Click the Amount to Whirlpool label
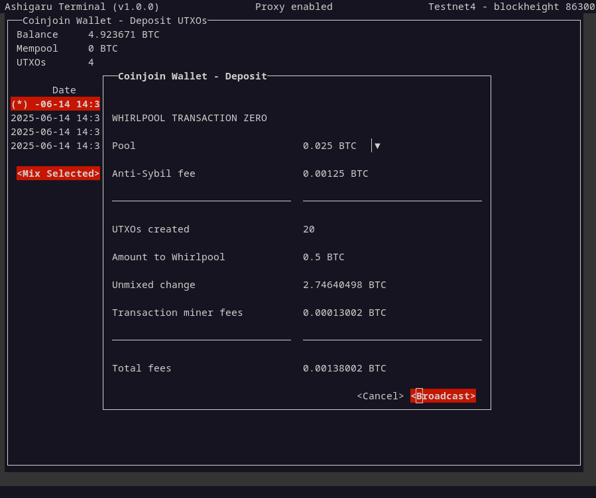 click(x=168, y=257)
